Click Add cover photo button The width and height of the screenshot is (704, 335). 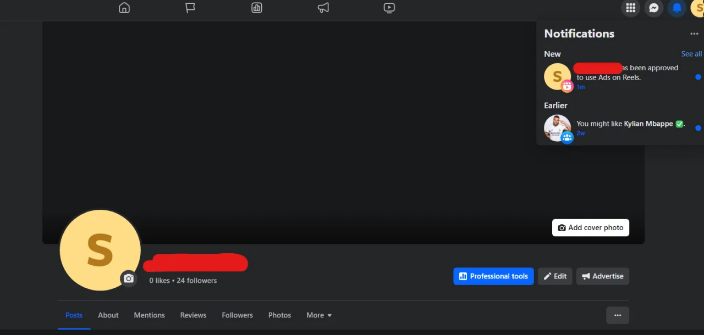pyautogui.click(x=591, y=227)
